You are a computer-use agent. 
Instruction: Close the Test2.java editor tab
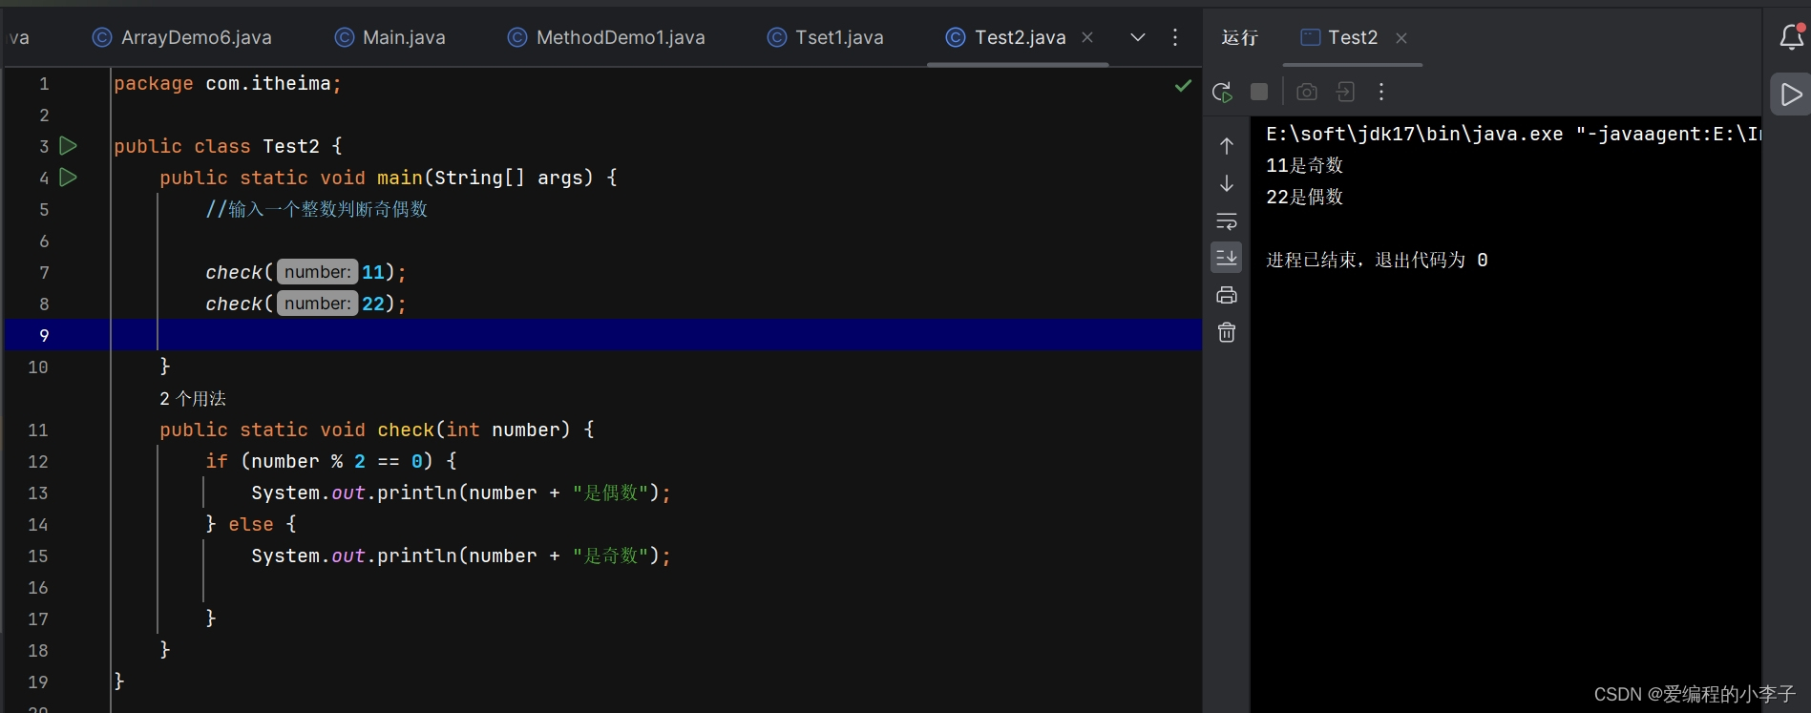pyautogui.click(x=1087, y=37)
